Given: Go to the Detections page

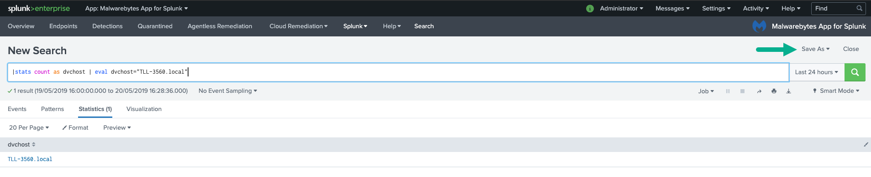Looking at the screenshot, I should [x=107, y=26].
